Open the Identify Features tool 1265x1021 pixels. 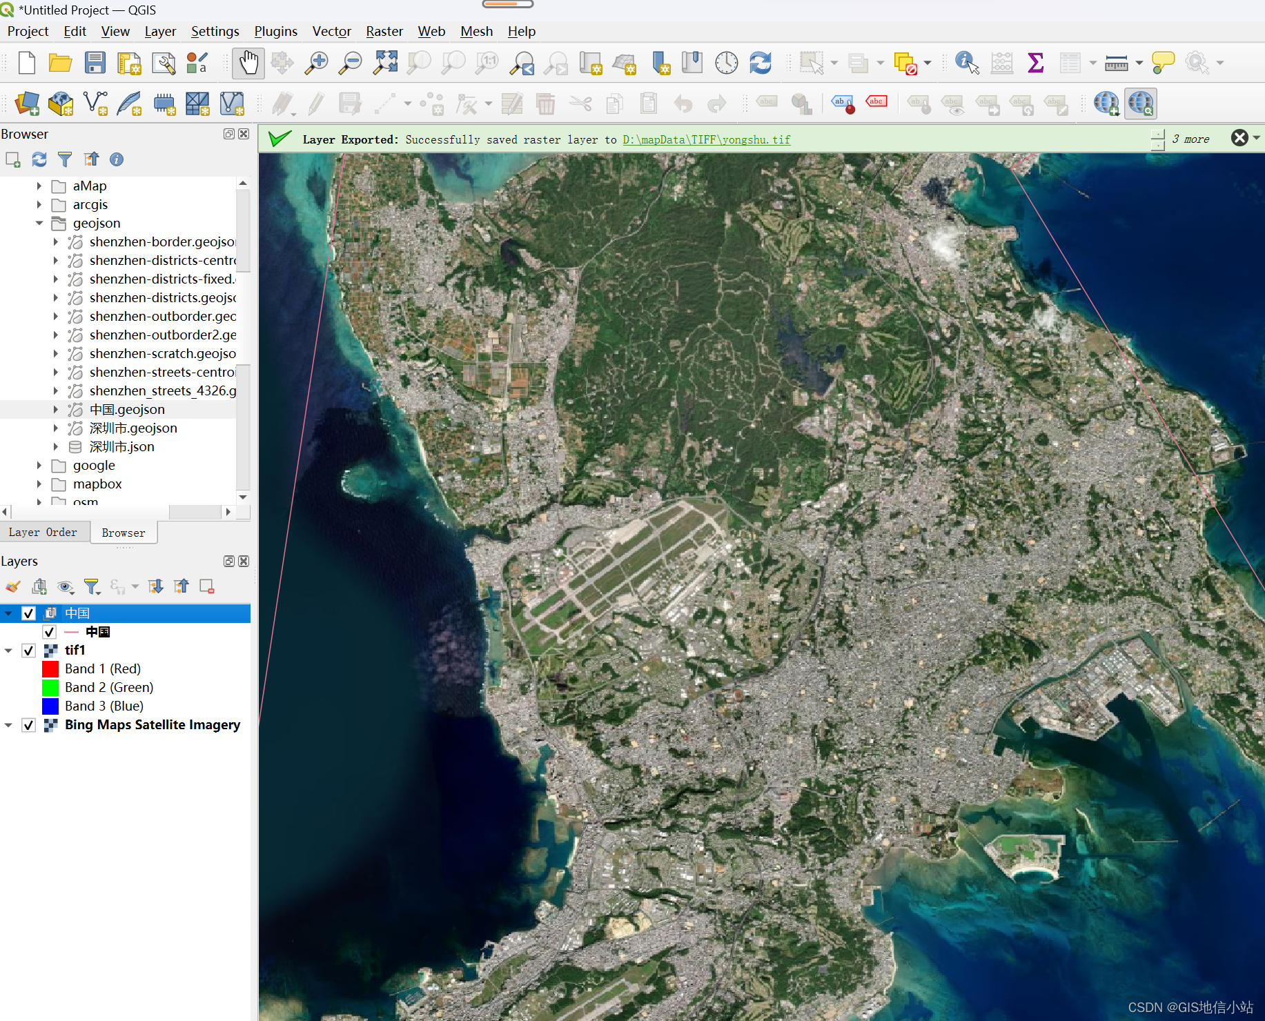[x=966, y=63]
